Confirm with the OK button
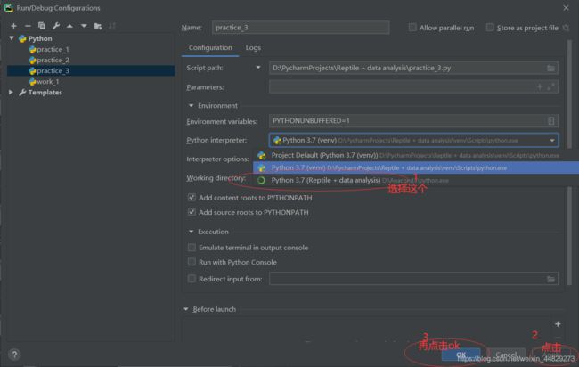The width and height of the screenshot is (579, 367). 461,355
